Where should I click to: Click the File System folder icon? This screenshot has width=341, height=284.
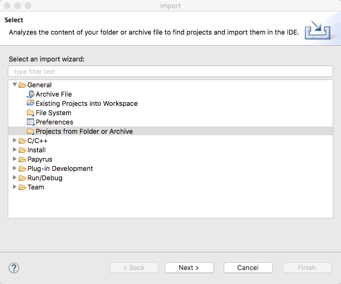click(x=30, y=113)
